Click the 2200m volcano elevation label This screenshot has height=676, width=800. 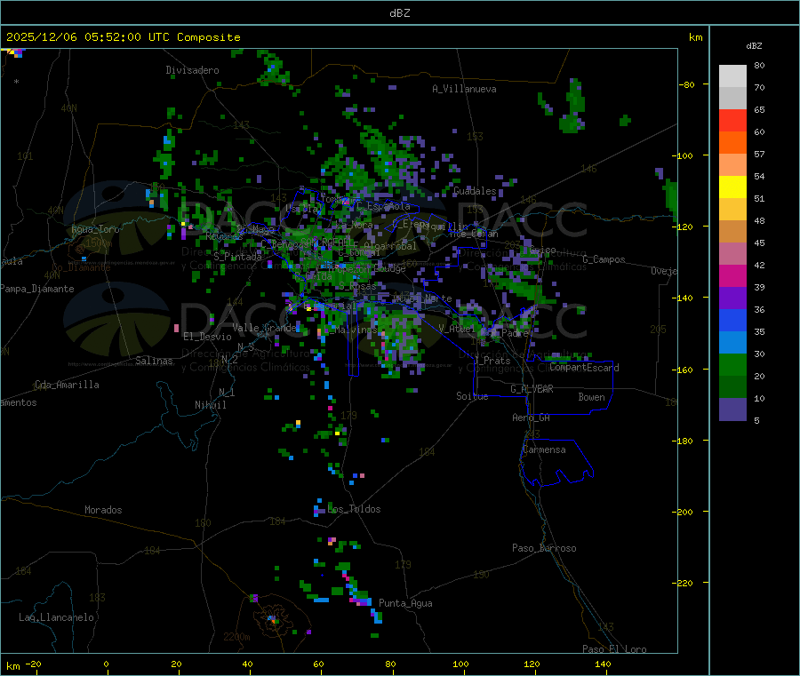(236, 637)
